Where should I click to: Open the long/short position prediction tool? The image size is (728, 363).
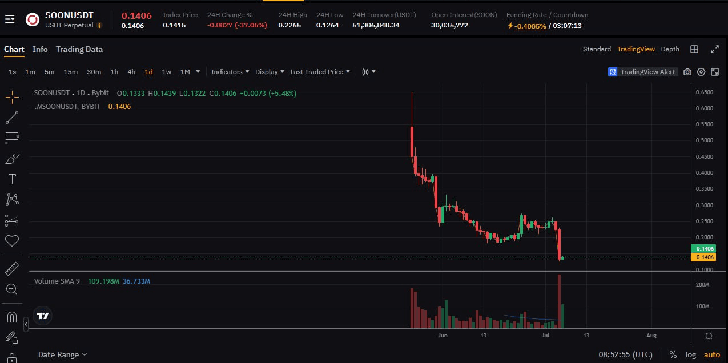(x=12, y=220)
